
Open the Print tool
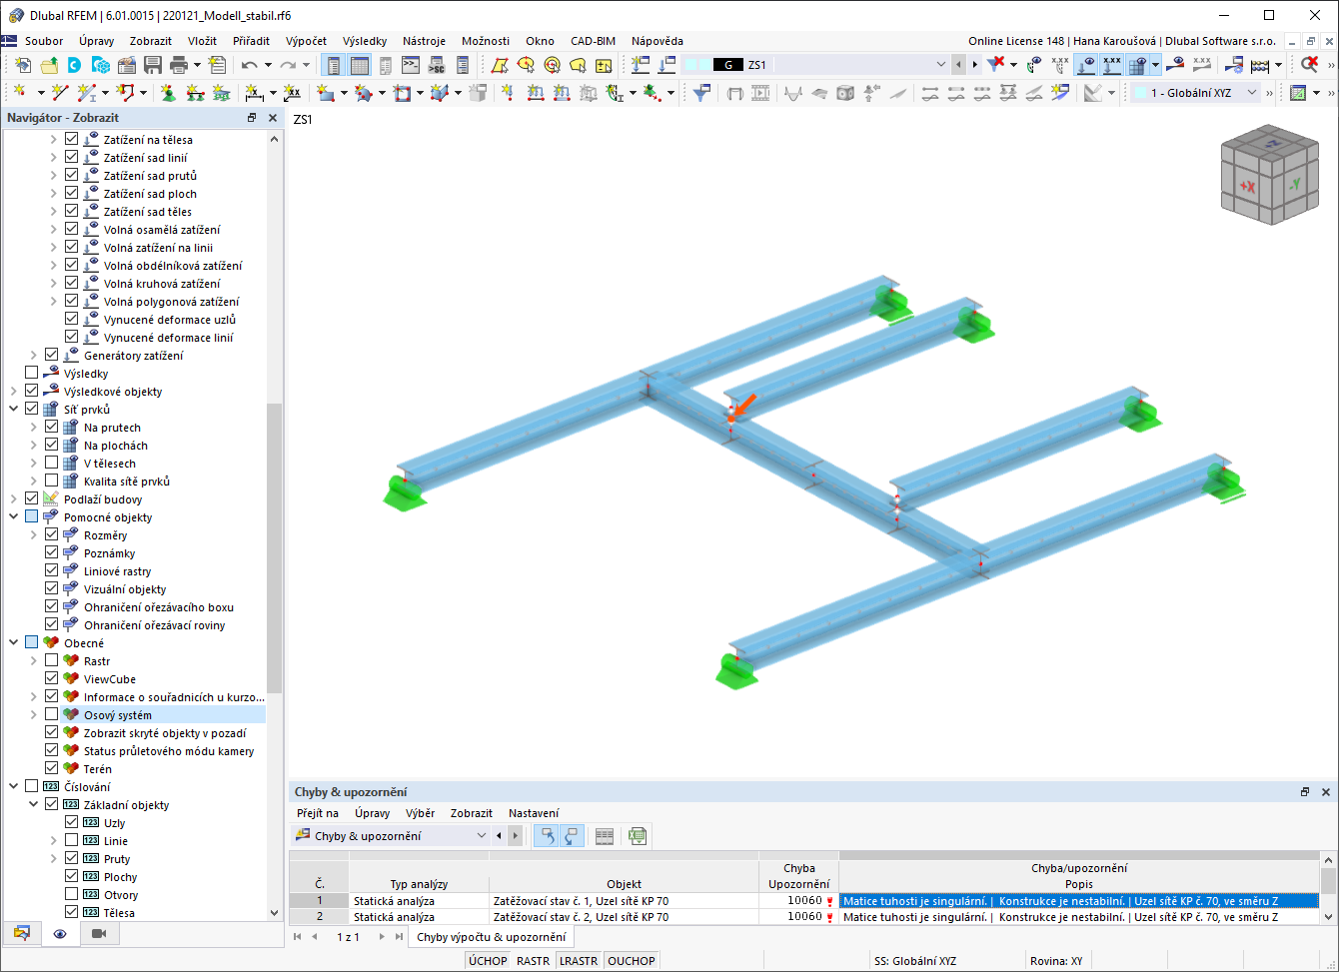click(x=176, y=63)
